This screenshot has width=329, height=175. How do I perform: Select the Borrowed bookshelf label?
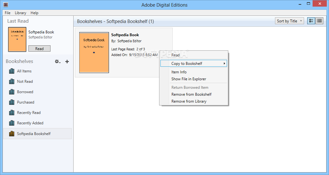pos(25,92)
